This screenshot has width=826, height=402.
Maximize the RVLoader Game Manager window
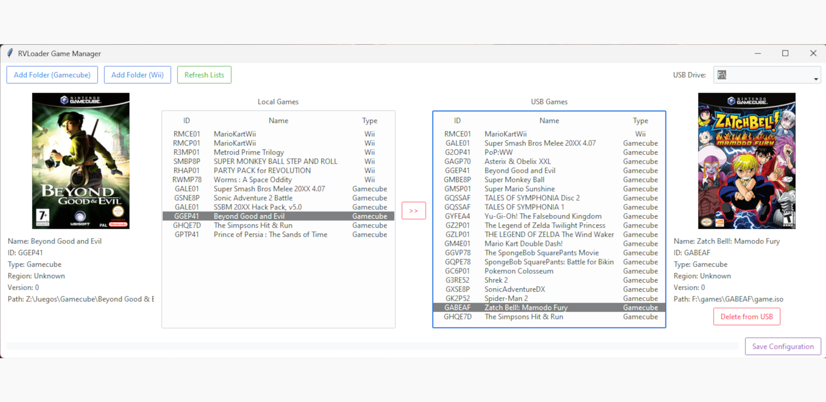[785, 53]
